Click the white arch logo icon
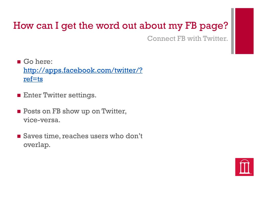Viewport: 262px width, 197px height. pyautogui.click(x=244, y=167)
